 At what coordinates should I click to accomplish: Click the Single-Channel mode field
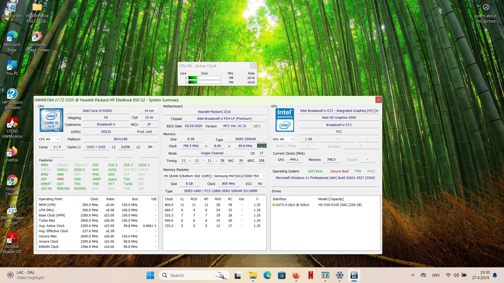point(212,153)
